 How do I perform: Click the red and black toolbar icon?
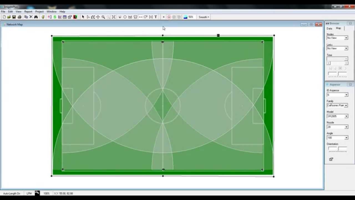tap(75, 17)
